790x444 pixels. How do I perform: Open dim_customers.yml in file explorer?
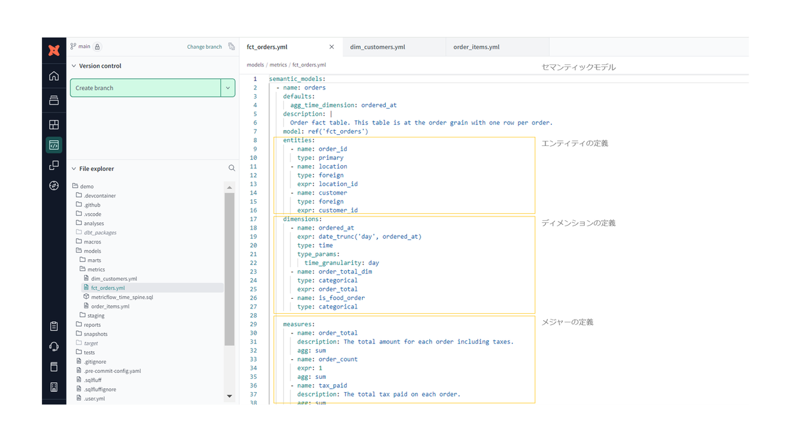click(114, 279)
